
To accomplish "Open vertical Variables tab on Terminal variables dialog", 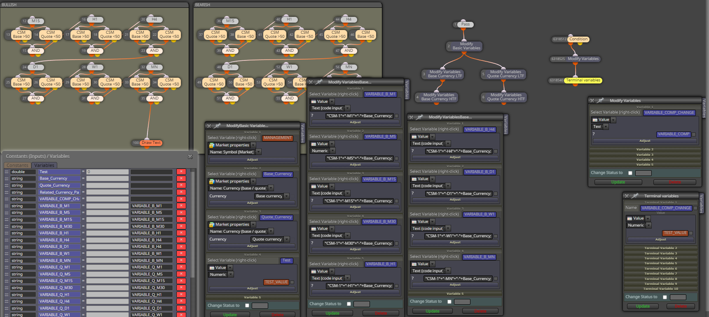I will 701,204.
